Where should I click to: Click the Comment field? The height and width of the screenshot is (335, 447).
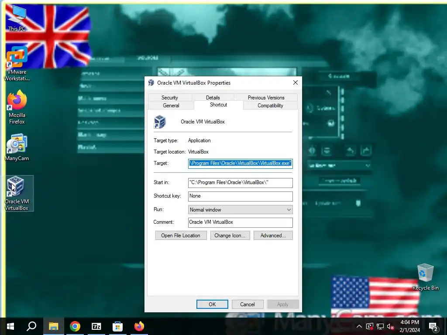(x=241, y=222)
